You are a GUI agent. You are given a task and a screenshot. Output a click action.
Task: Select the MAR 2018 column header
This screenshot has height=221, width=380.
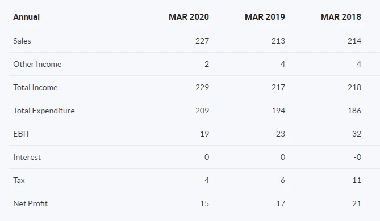[341, 17]
